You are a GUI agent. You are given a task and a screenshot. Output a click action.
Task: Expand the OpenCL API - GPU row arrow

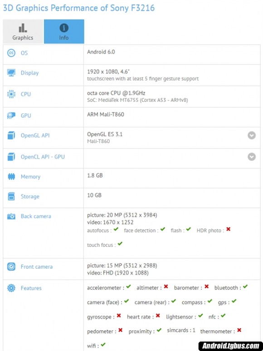252,157
